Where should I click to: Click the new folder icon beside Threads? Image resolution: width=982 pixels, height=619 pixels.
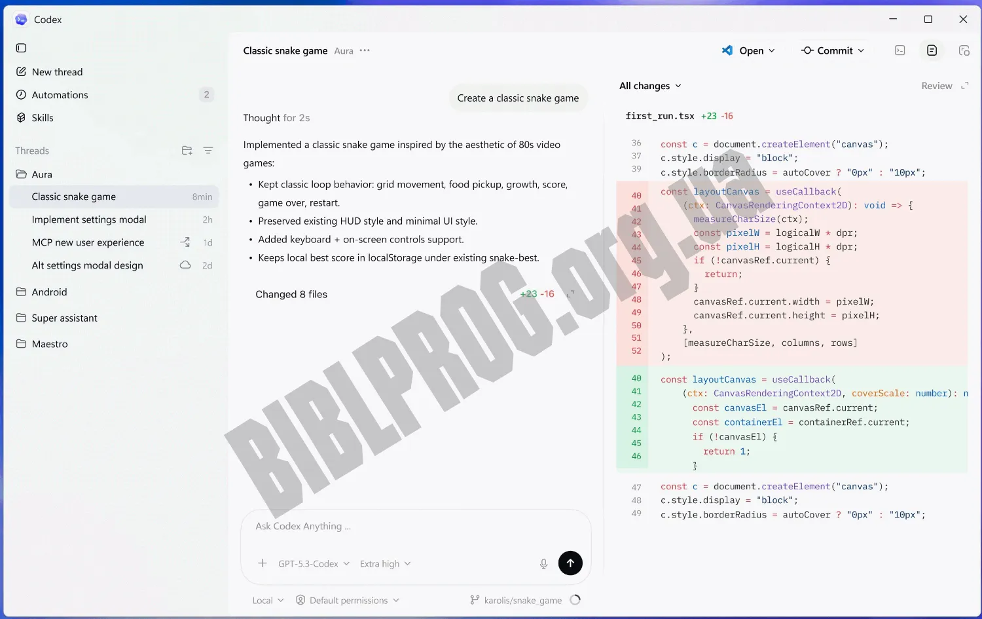(187, 151)
